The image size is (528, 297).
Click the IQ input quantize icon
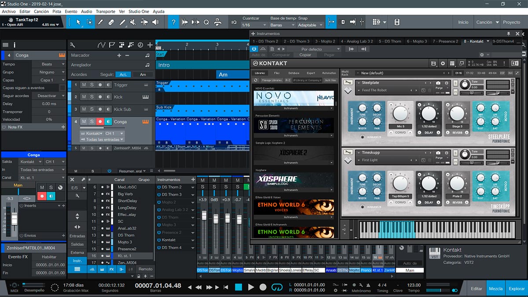[234, 22]
